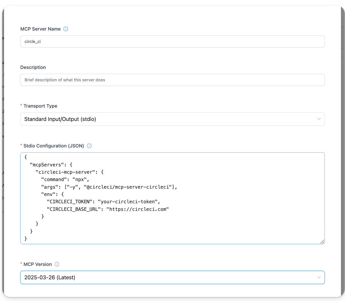Click the resize handle on the JSON textarea
Screen dimensions: 345x301
(322, 242)
